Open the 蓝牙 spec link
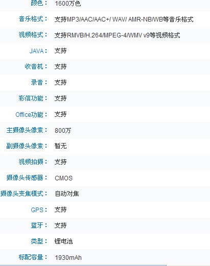The image size is (210, 266). click(37, 226)
